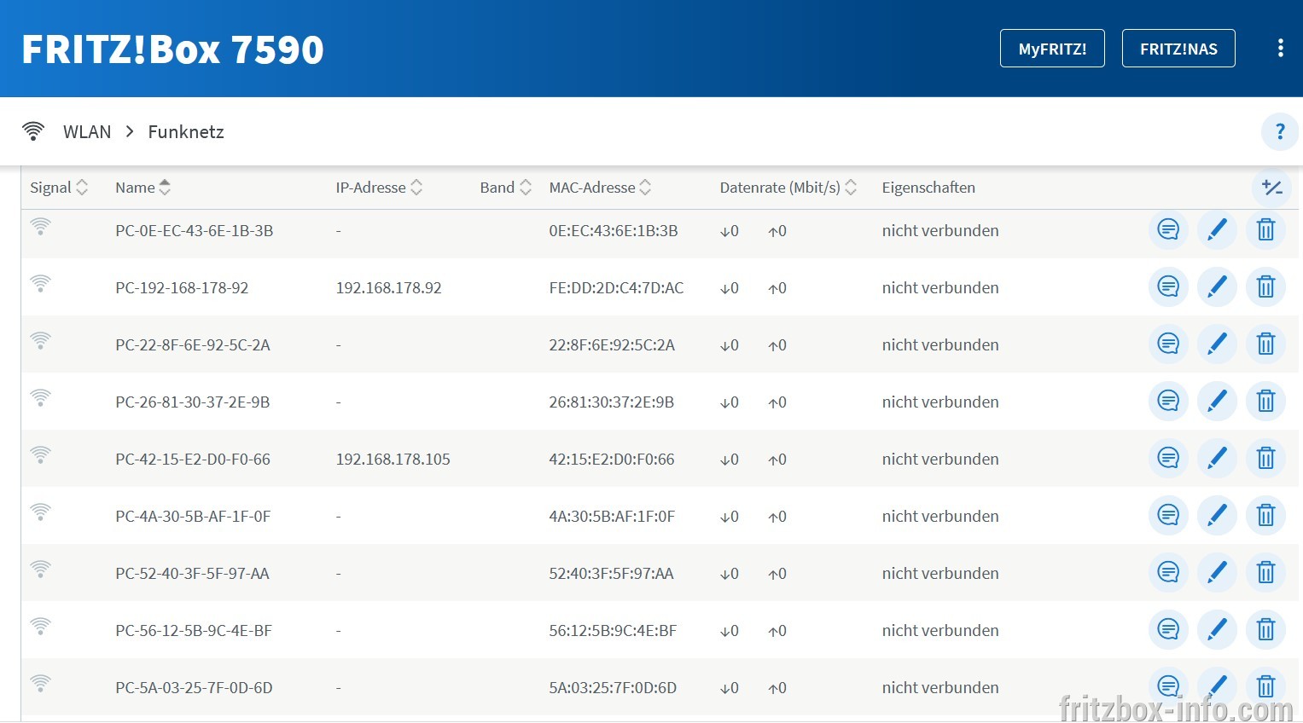Edit device PC-0E-EC-43-6E-1B-3B with pencil icon

[1217, 230]
